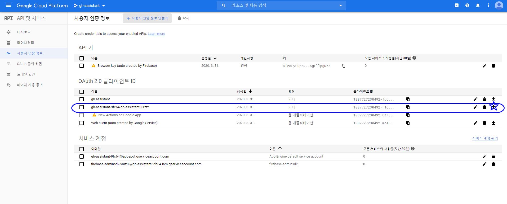Open the hamburger navigation menu
The width and height of the screenshot is (507, 204).
coord(8,6)
